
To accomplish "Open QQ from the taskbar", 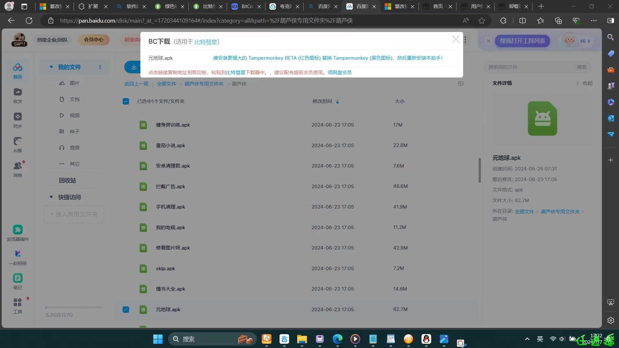I will pos(426,339).
